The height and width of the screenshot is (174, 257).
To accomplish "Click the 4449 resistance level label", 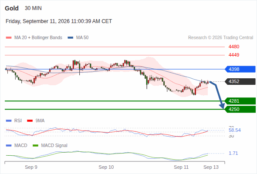I will click(234, 55).
